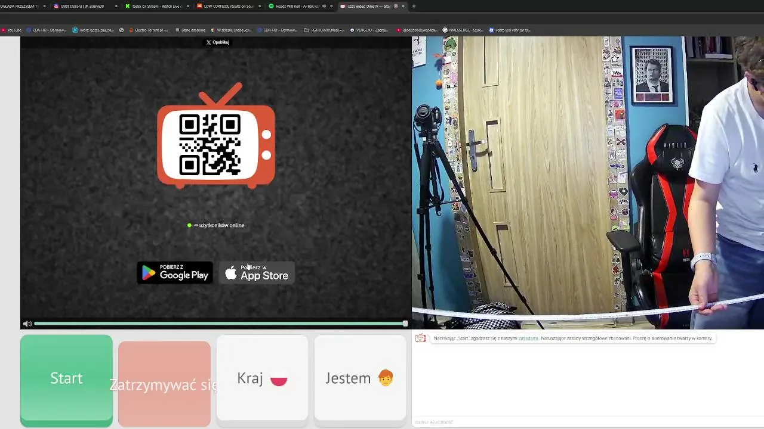The image size is (764, 429).
Task: Click the QR code TV logo
Action: (x=216, y=136)
